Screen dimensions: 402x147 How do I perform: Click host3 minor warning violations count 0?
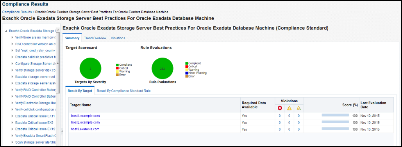(299, 129)
